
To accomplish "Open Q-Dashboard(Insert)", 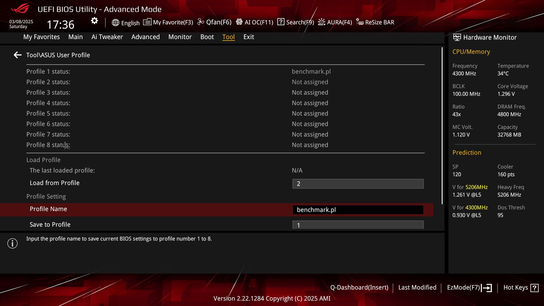I will click(359, 288).
